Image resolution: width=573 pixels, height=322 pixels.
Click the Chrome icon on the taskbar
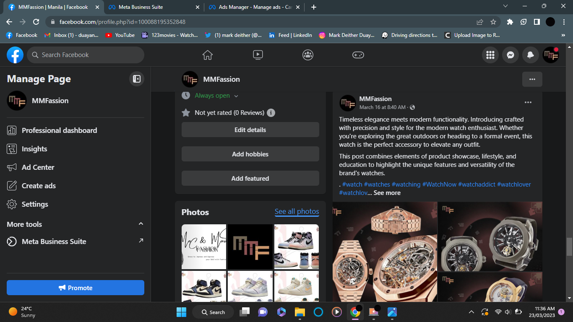[355, 312]
